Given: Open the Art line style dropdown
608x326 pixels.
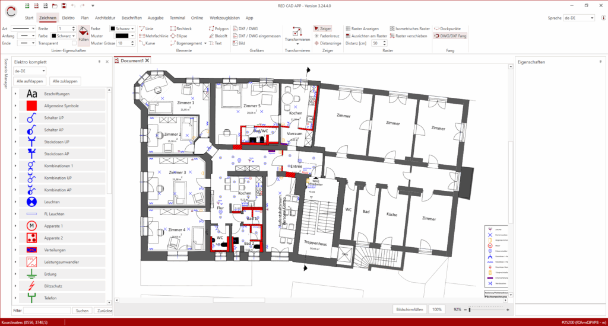Looking at the screenshot, I should point(23,28).
